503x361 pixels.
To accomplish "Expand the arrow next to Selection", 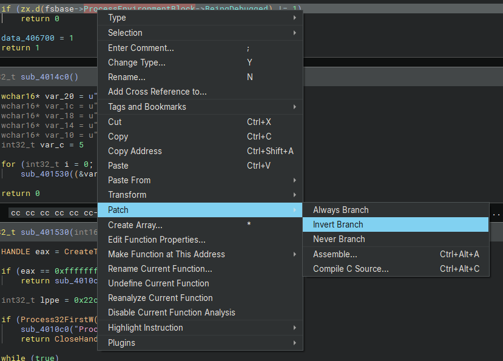I will coord(294,33).
